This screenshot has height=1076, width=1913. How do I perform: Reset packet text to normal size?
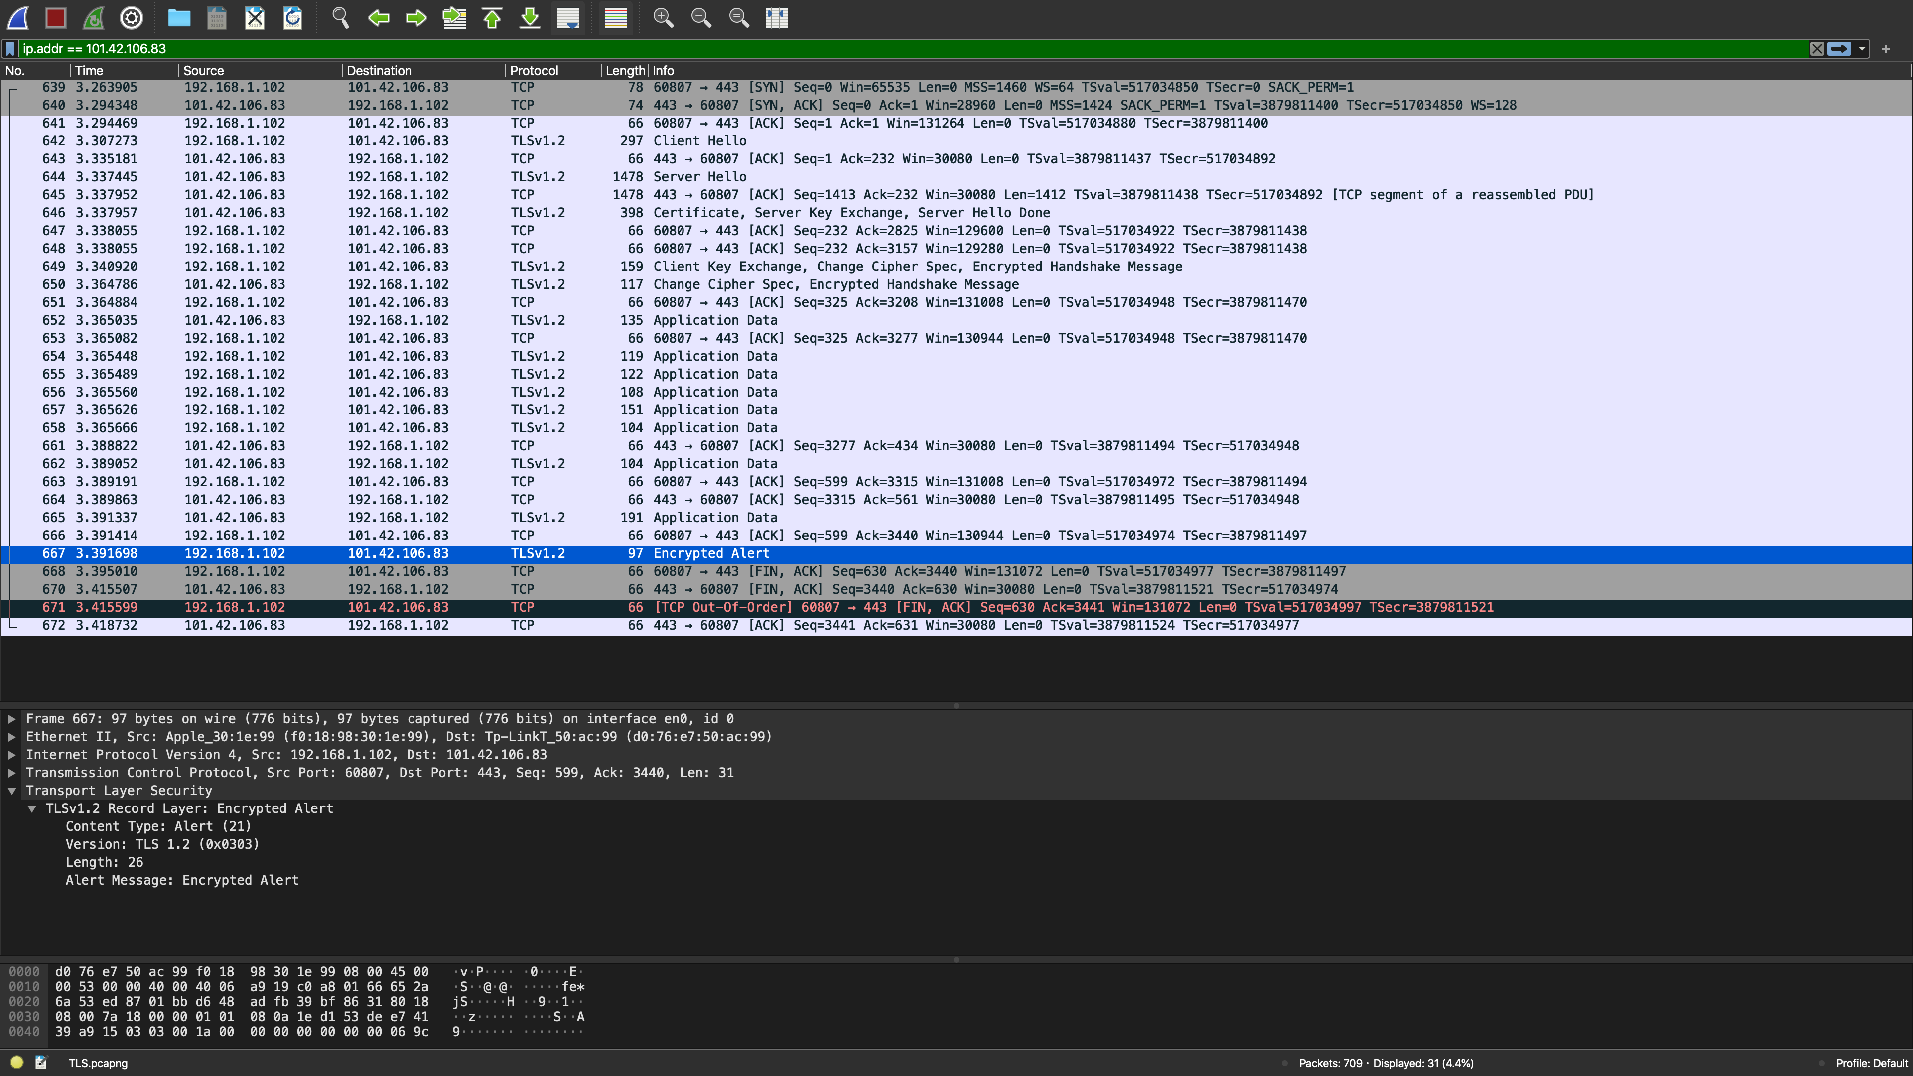[739, 18]
